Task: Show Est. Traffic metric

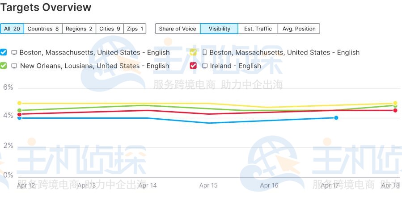Action: point(258,29)
